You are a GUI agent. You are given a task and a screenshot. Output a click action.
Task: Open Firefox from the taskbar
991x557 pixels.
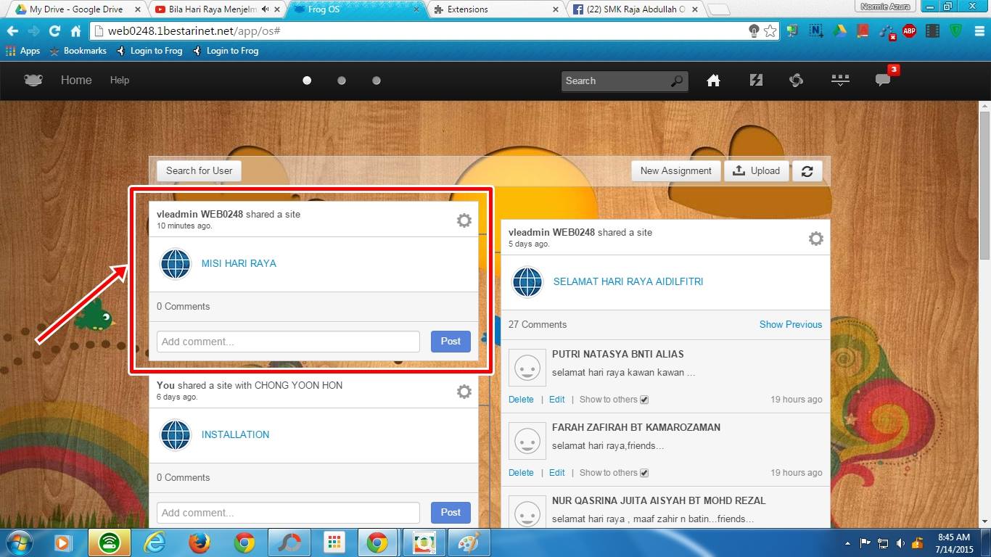click(x=200, y=542)
